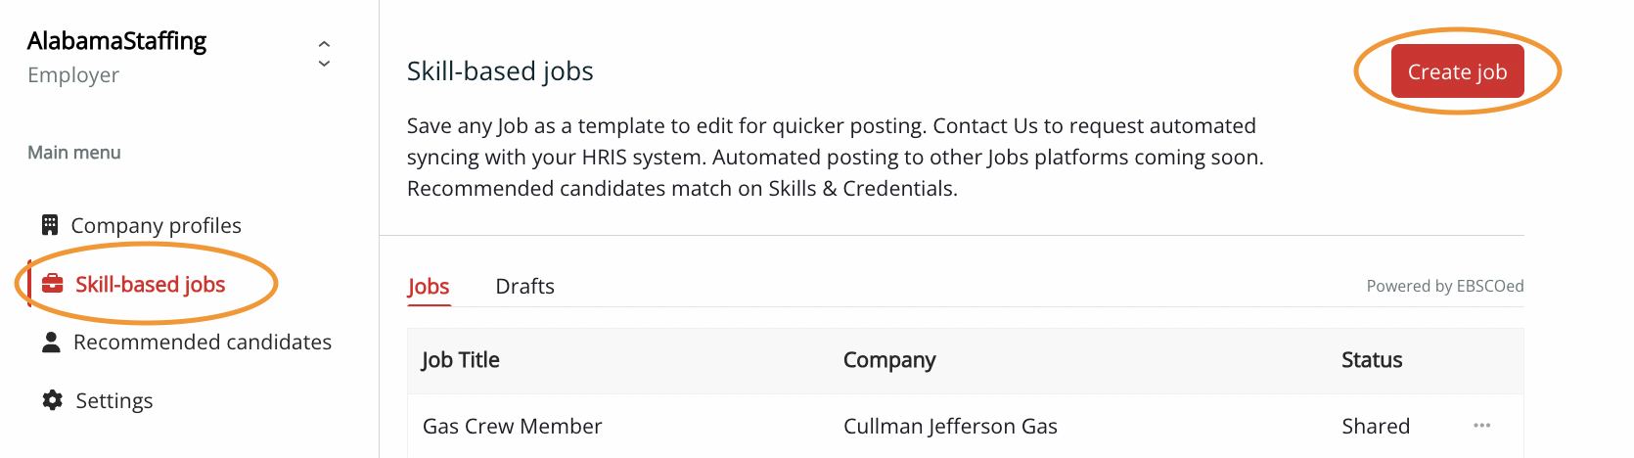Image resolution: width=1634 pixels, height=458 pixels.
Task: Click the Job Title column header
Action: tap(460, 360)
